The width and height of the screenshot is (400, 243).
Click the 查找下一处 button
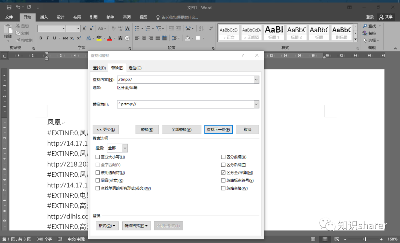[x=218, y=129]
